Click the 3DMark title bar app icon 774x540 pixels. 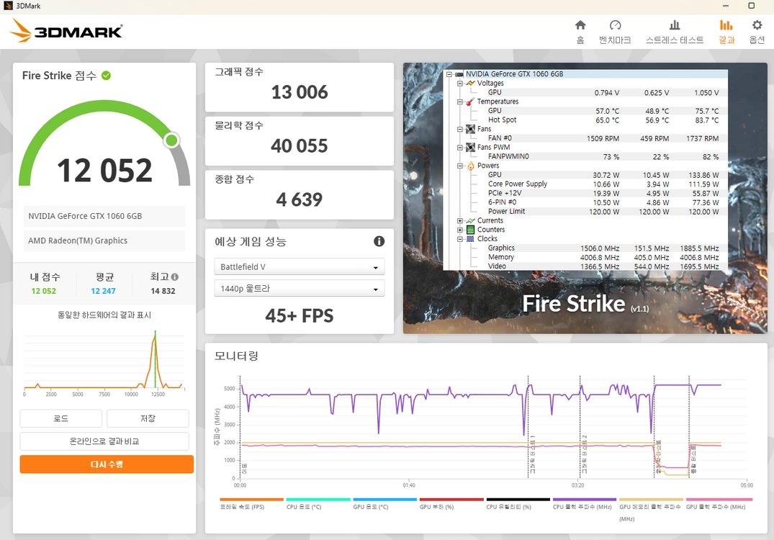(x=8, y=6)
